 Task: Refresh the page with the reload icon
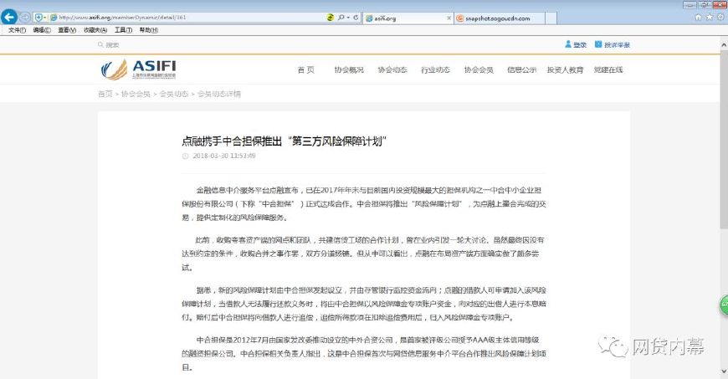[356, 18]
